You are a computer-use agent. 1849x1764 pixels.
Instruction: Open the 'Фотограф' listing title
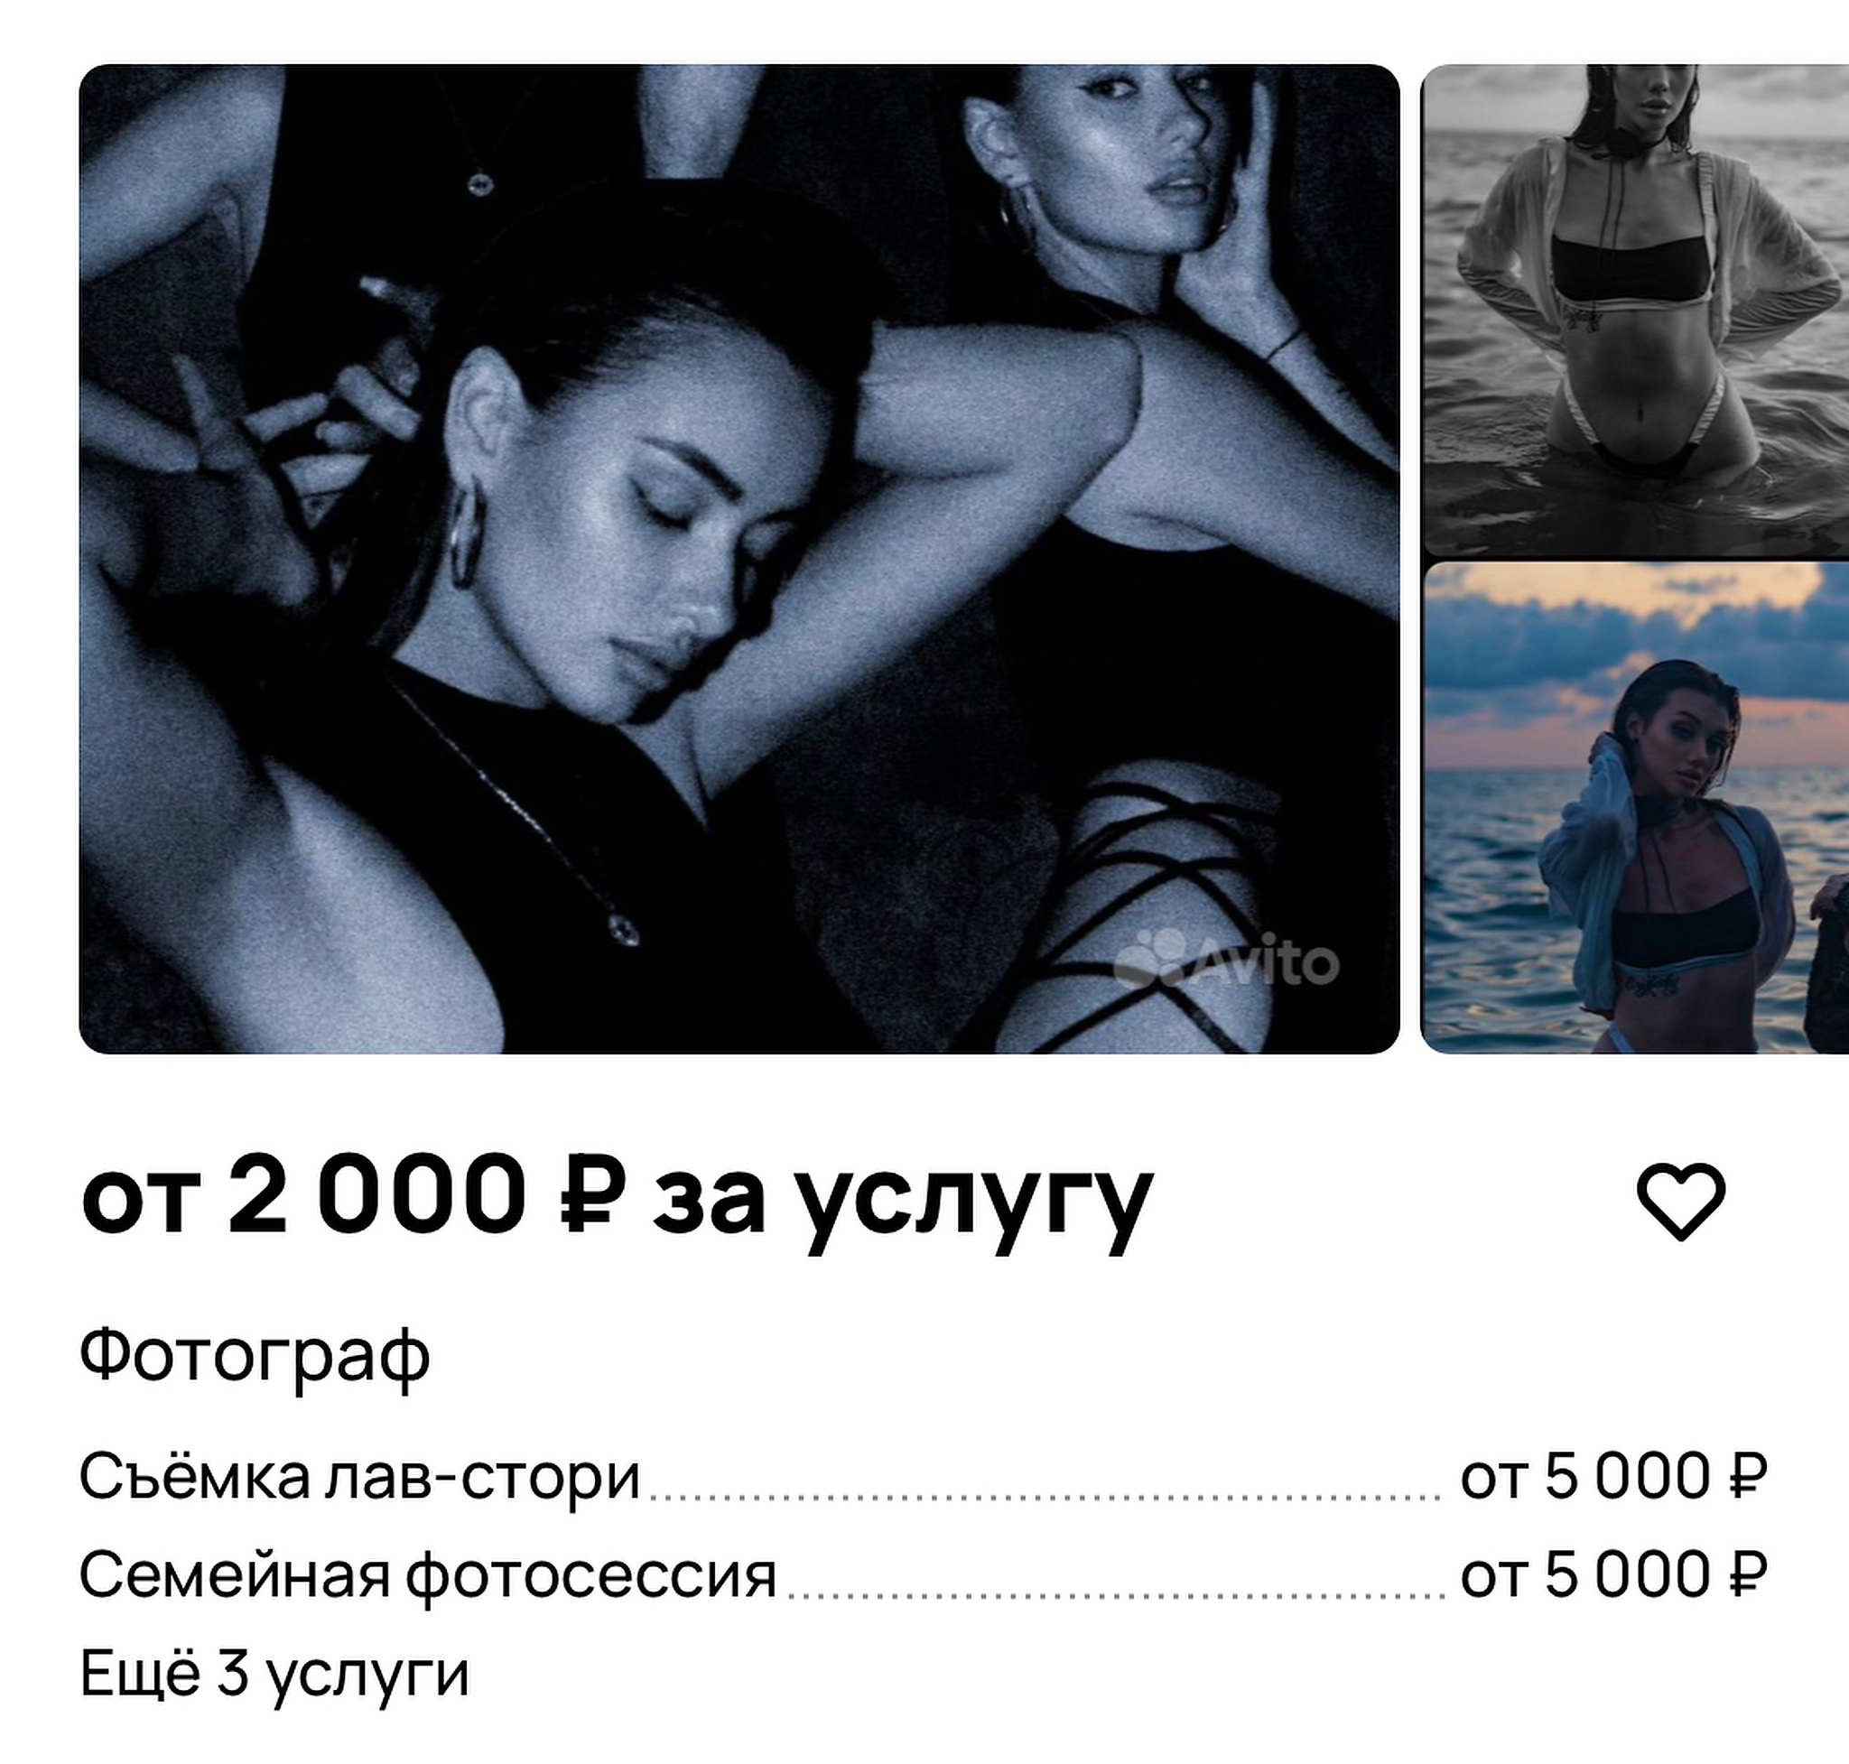[255, 1356]
